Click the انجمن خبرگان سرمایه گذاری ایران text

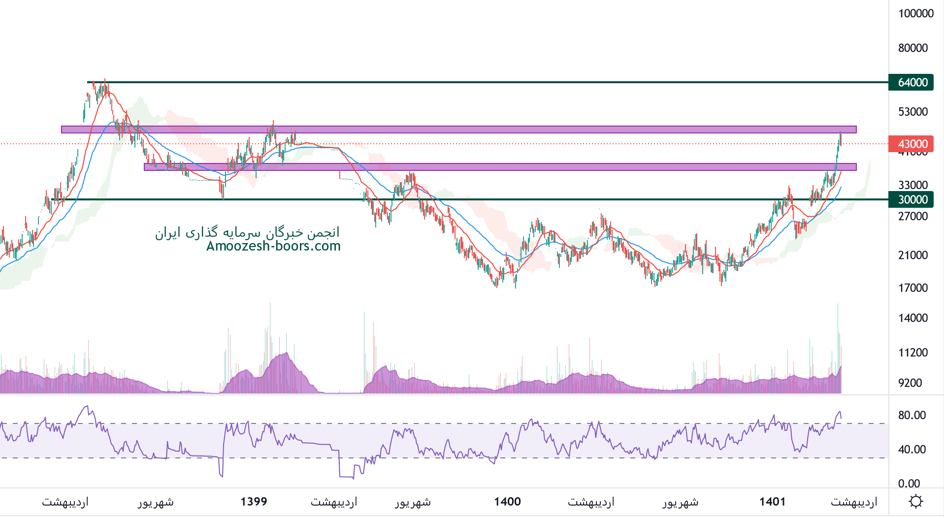(248, 232)
